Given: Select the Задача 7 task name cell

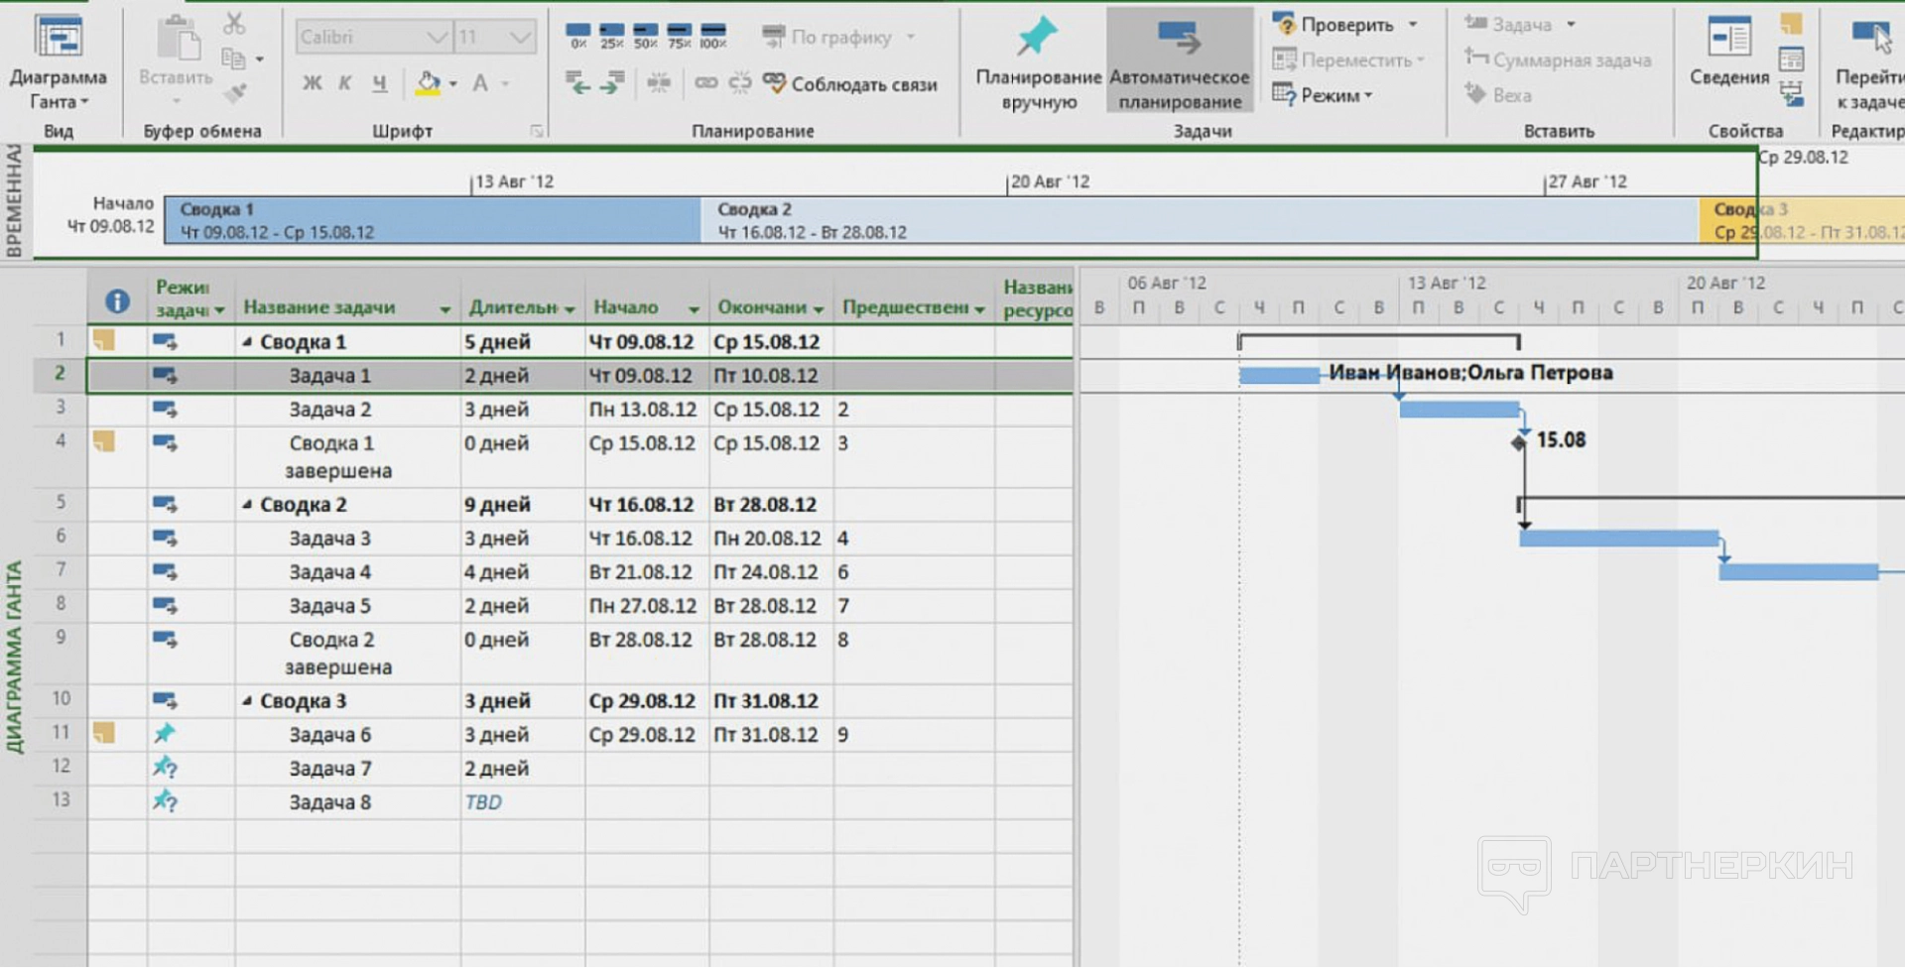Looking at the screenshot, I should [330, 769].
